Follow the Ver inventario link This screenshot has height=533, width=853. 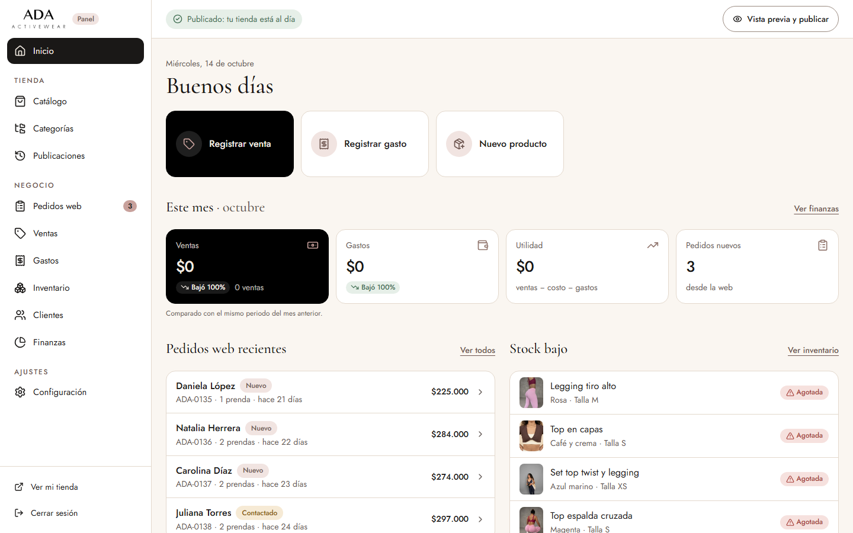click(x=813, y=350)
